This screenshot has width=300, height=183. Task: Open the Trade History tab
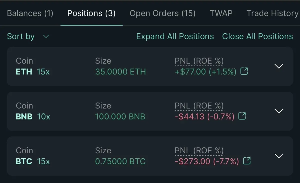272,13
